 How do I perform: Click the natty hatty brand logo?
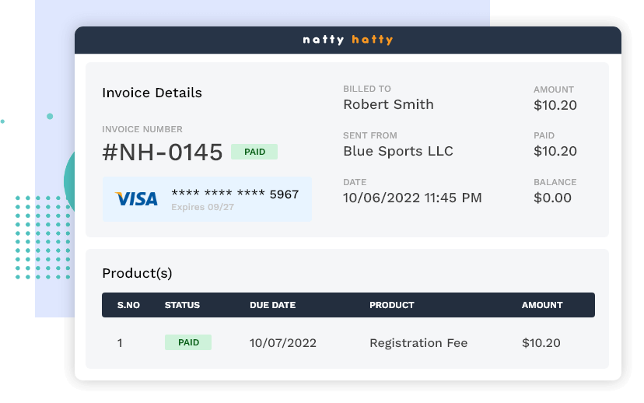click(348, 40)
